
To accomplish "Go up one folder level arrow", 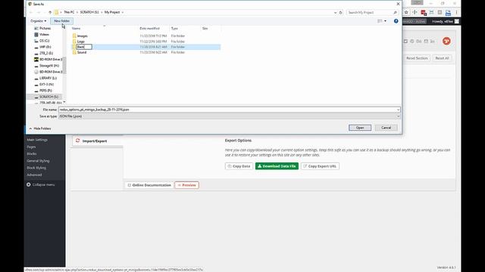I will [50, 12].
